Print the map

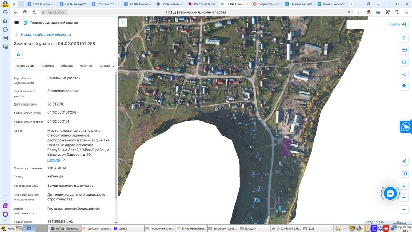tap(404, 86)
